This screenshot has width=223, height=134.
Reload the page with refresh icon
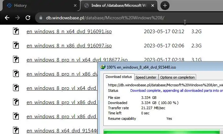[28, 18]
